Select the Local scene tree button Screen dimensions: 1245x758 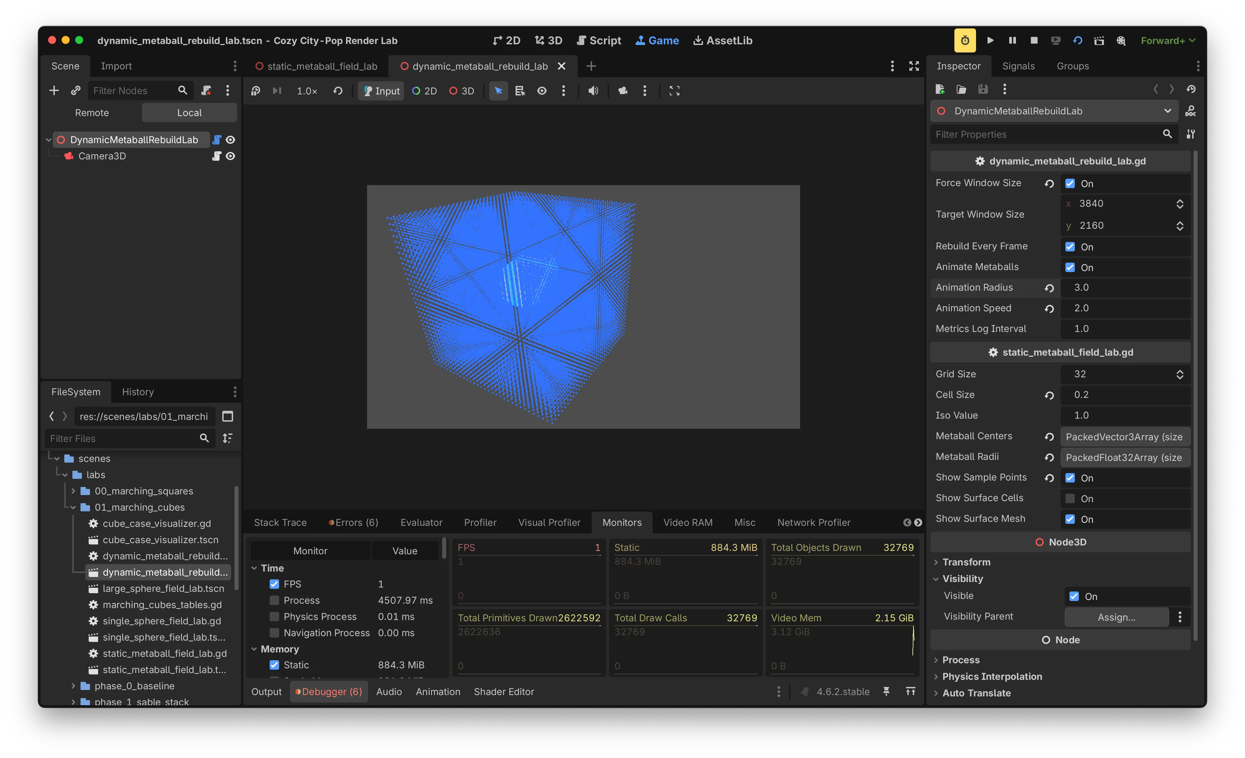[x=189, y=113]
